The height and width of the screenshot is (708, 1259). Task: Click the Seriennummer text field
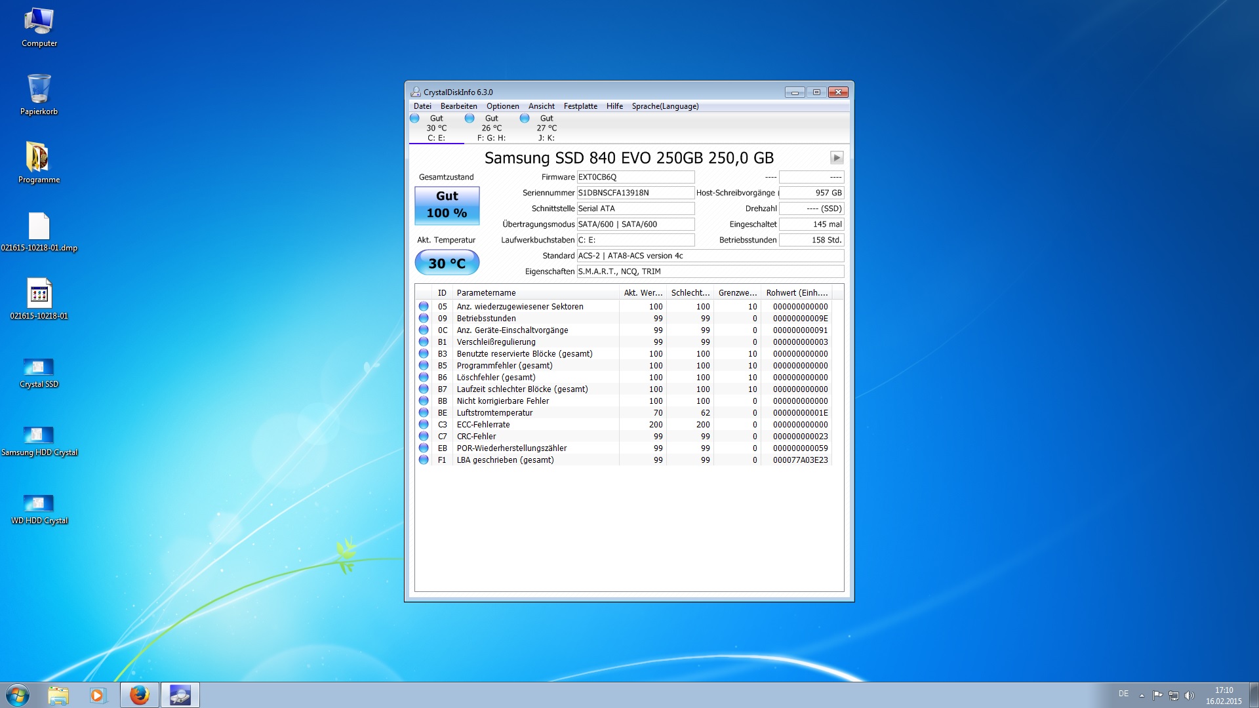[635, 193]
